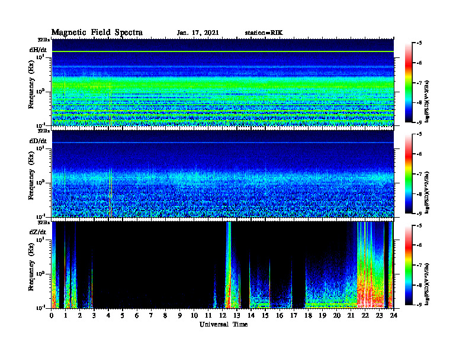
Task: Click the Frequency (Hz) label of the dD/dt panel
Action: click(31, 176)
